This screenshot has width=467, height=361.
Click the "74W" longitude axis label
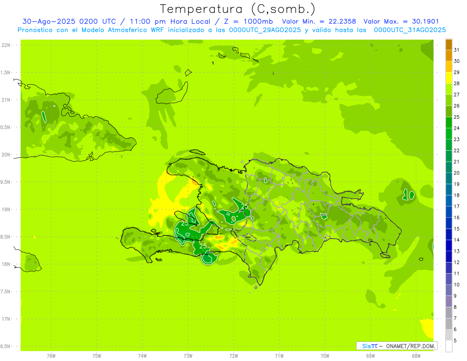point(142,356)
